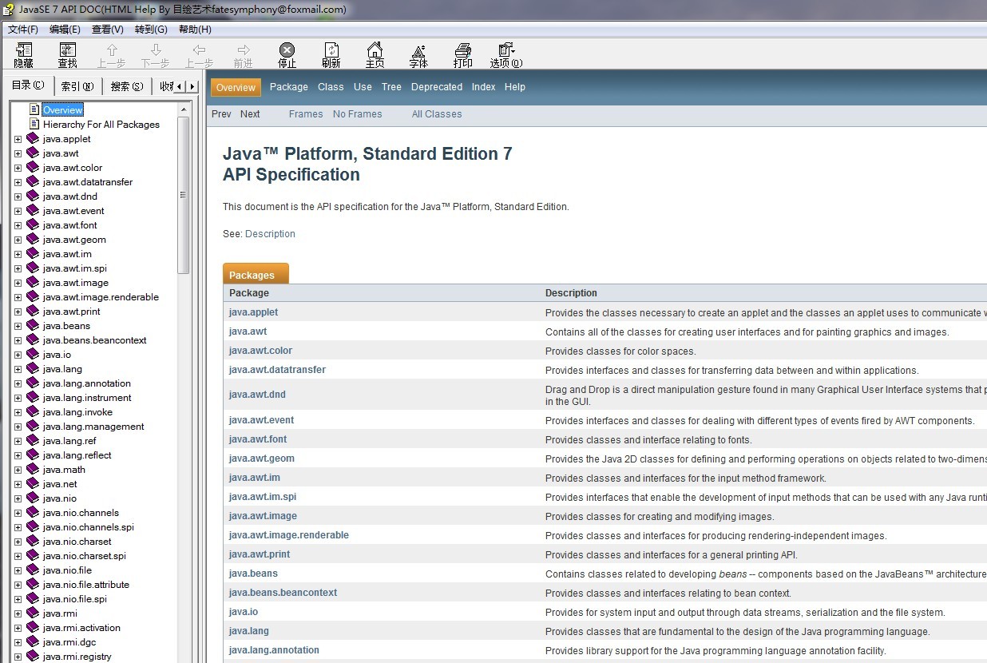Open the 文件(F) menu
The height and width of the screenshot is (663, 987).
tap(23, 30)
